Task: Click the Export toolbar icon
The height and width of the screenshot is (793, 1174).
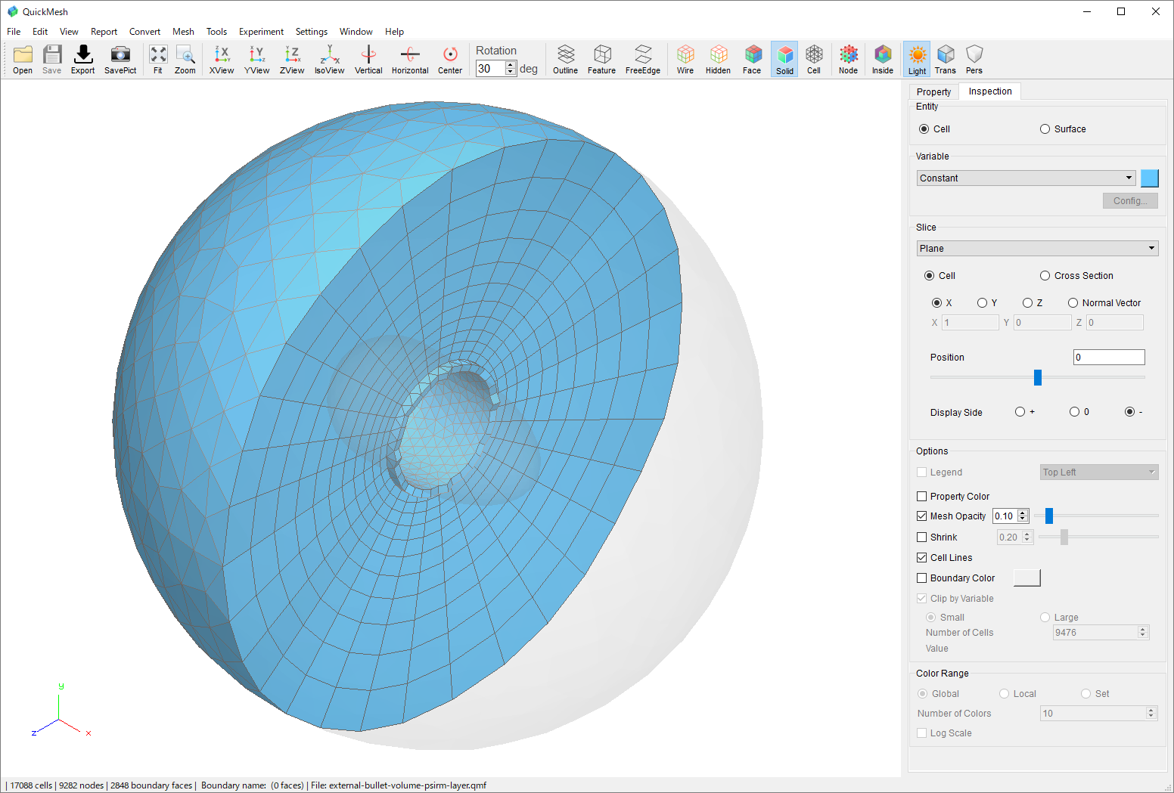Action: (83, 59)
